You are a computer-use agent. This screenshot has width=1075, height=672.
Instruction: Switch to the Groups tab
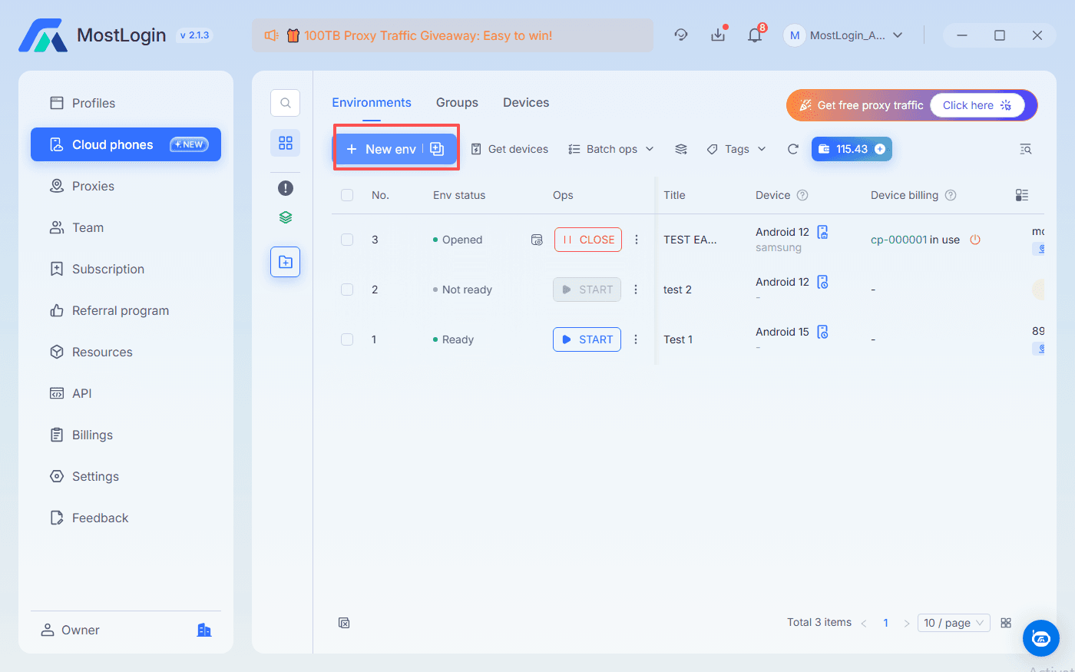pyautogui.click(x=457, y=103)
